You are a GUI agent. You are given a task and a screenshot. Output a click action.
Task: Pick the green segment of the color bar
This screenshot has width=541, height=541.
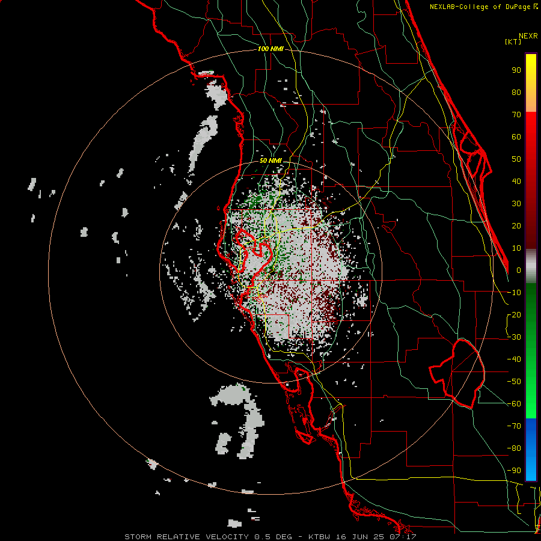[x=531, y=350]
